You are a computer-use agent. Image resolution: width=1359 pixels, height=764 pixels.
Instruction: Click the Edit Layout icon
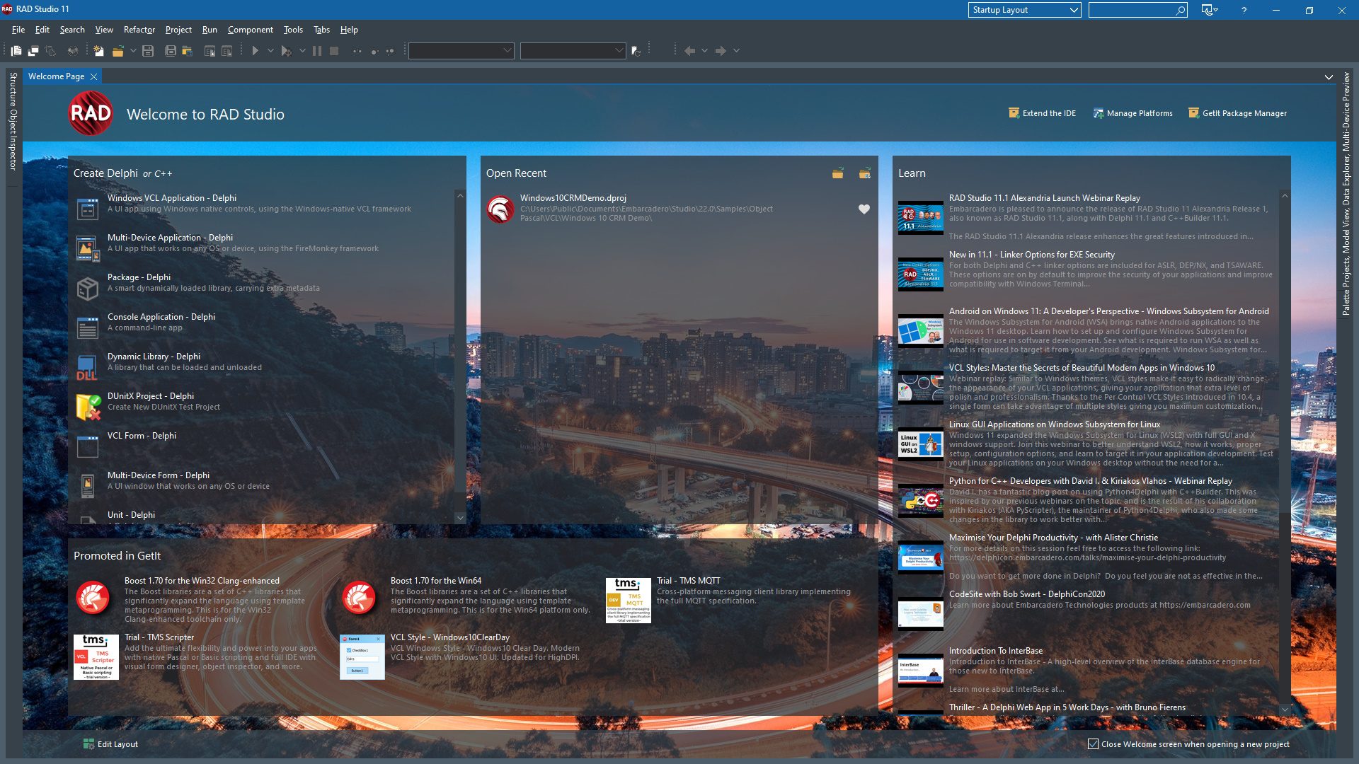(88, 744)
